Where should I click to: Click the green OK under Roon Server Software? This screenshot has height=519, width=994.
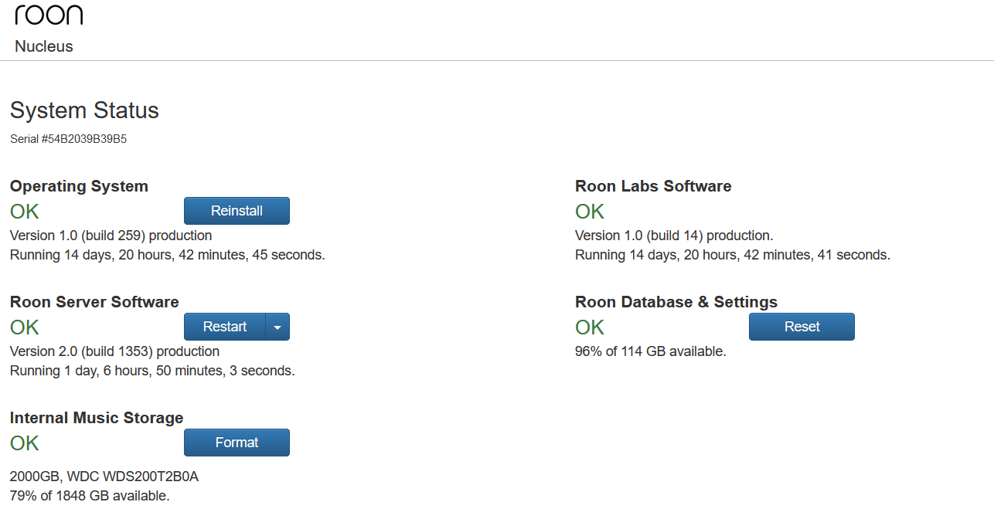click(x=23, y=326)
